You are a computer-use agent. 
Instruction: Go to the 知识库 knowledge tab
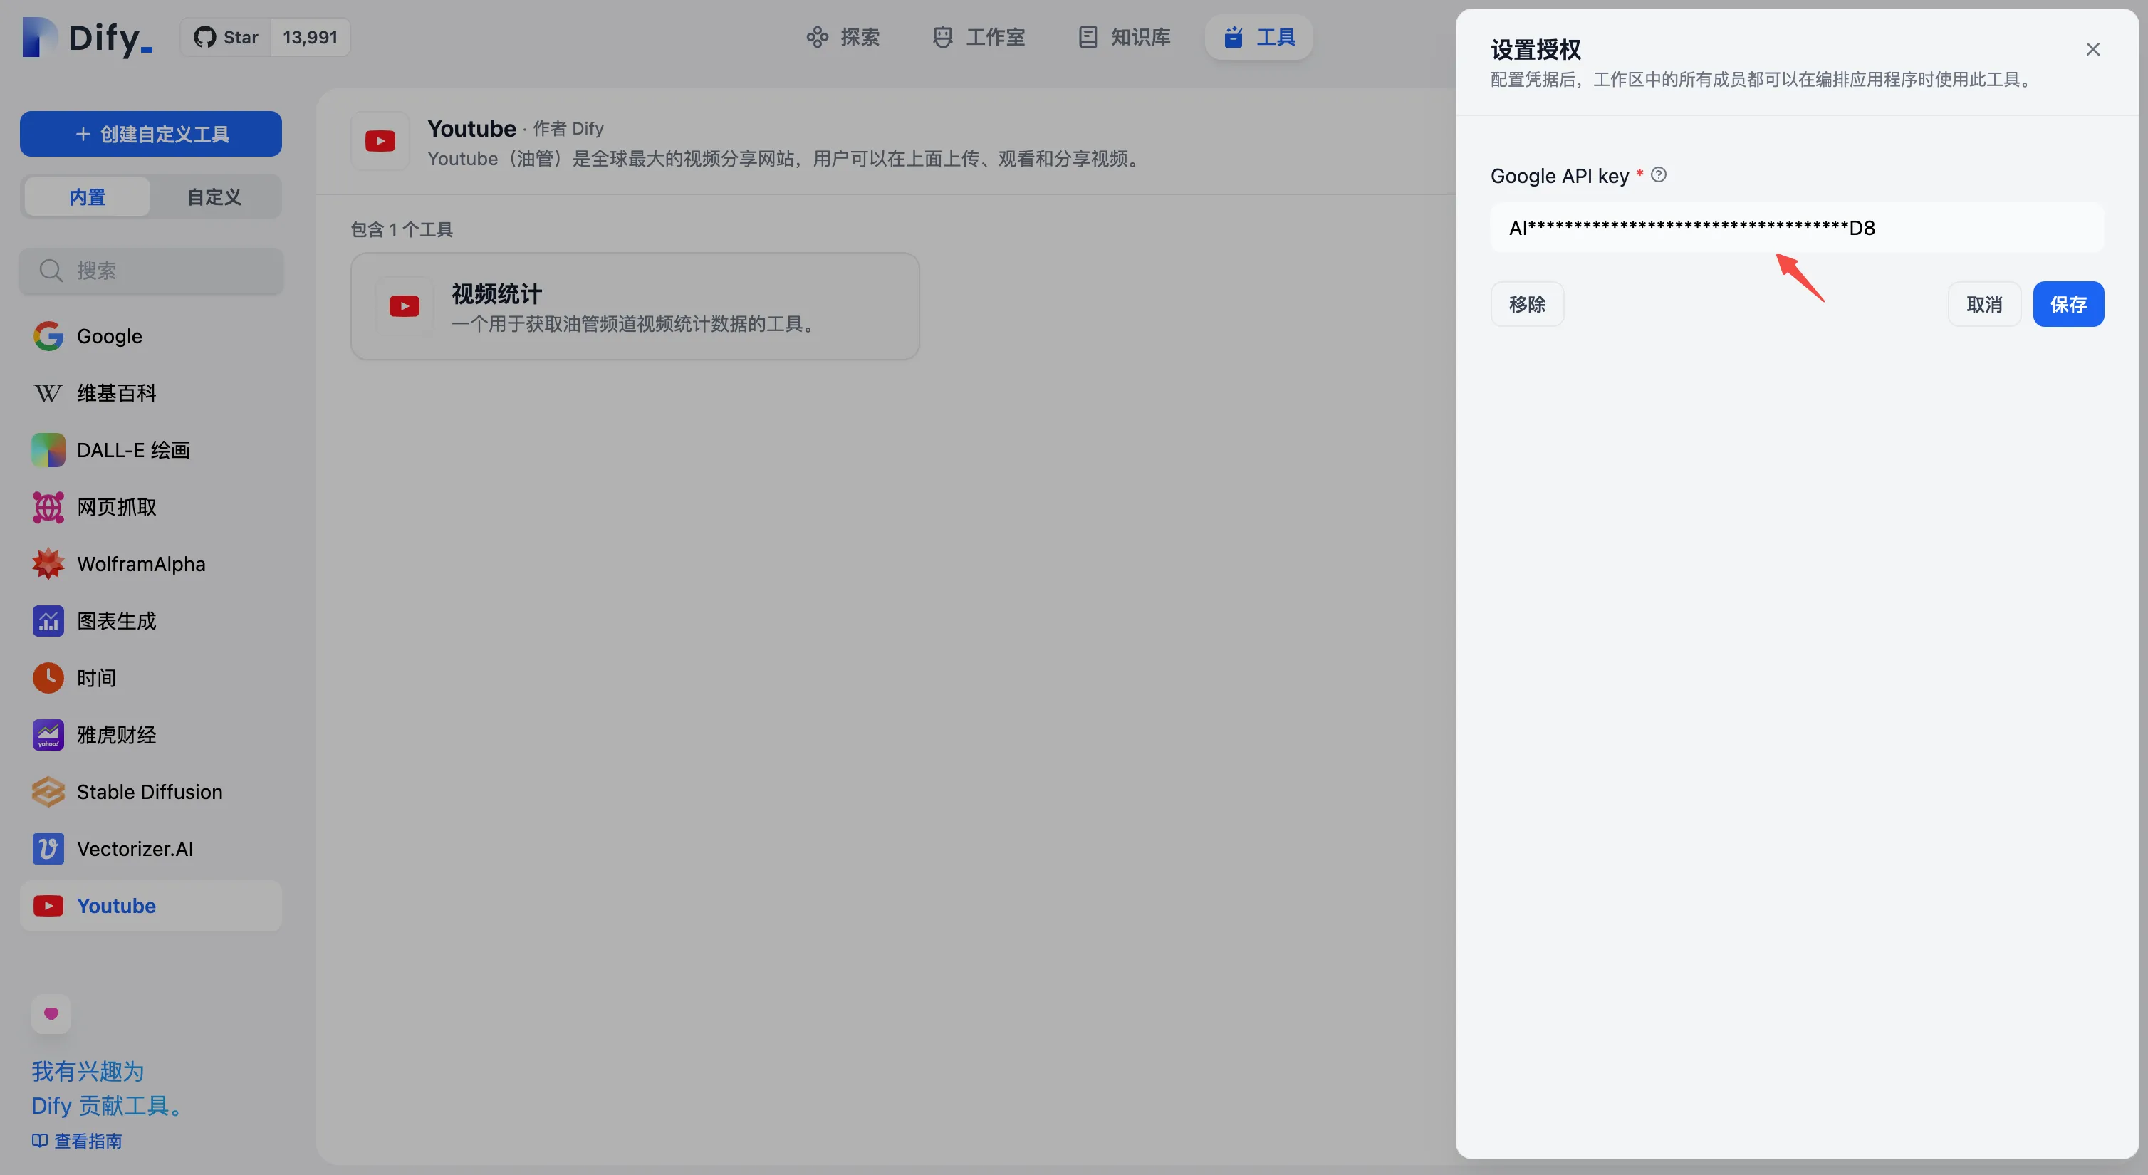(x=1124, y=37)
